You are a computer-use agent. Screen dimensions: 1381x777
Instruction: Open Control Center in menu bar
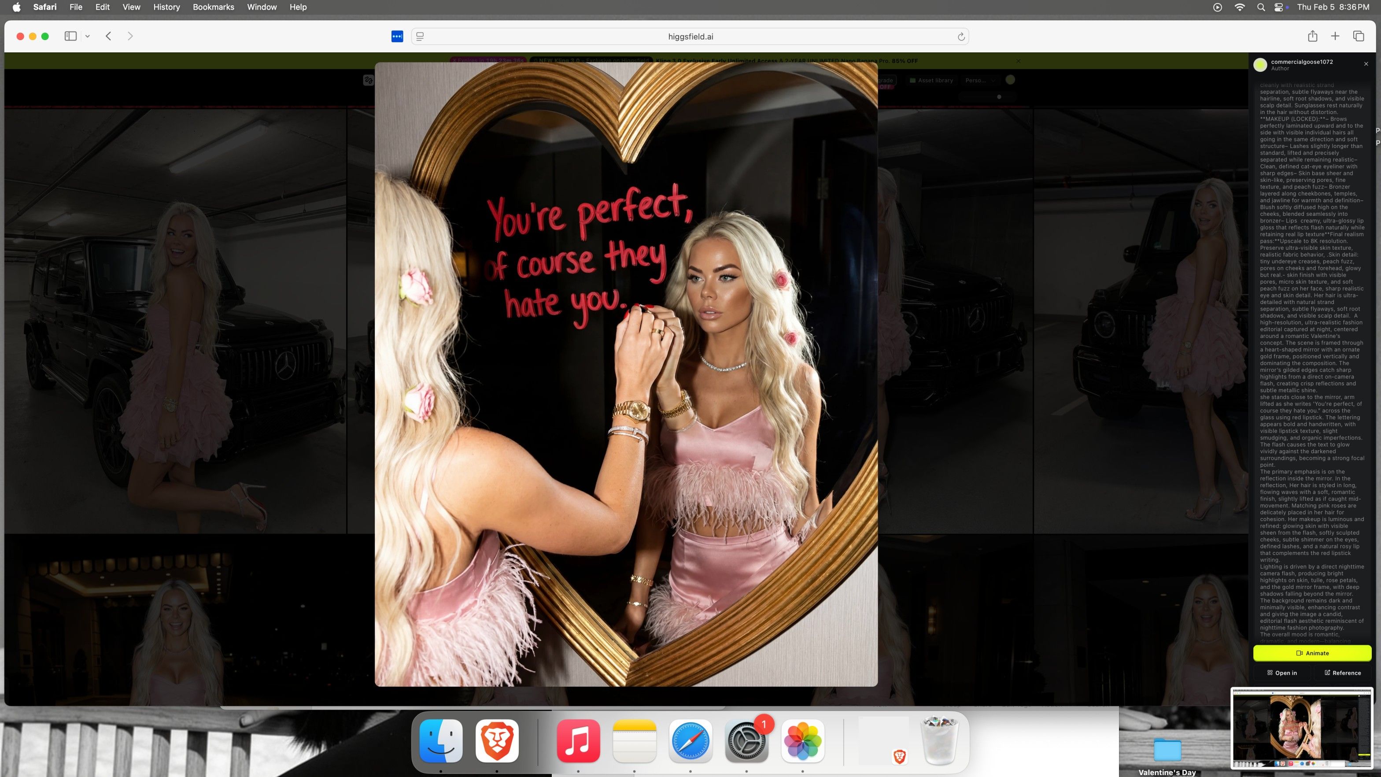click(1279, 7)
